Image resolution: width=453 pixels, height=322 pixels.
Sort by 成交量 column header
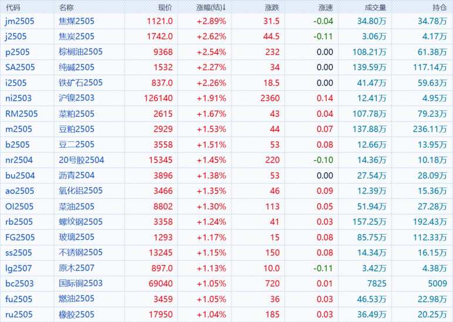tap(375, 8)
